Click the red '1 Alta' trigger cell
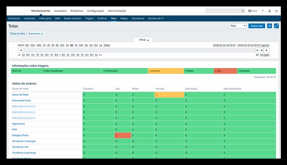 pos(225,71)
